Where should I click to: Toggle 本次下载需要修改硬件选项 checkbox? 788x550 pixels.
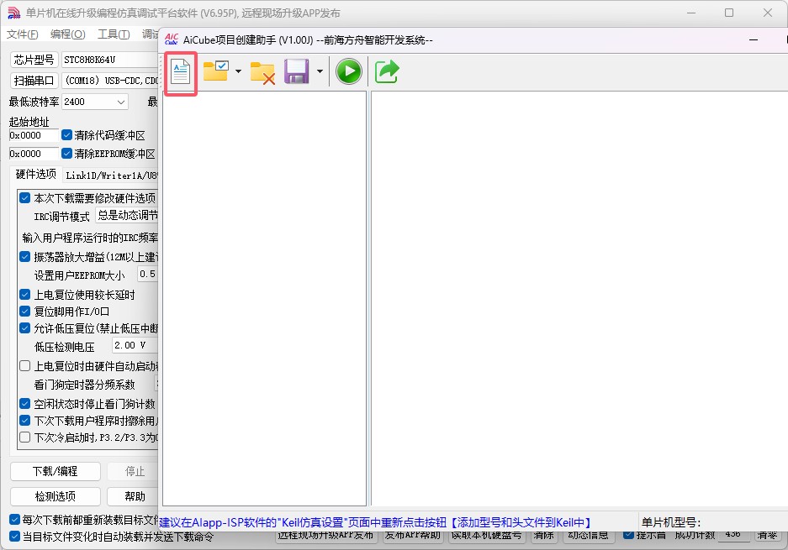point(24,197)
